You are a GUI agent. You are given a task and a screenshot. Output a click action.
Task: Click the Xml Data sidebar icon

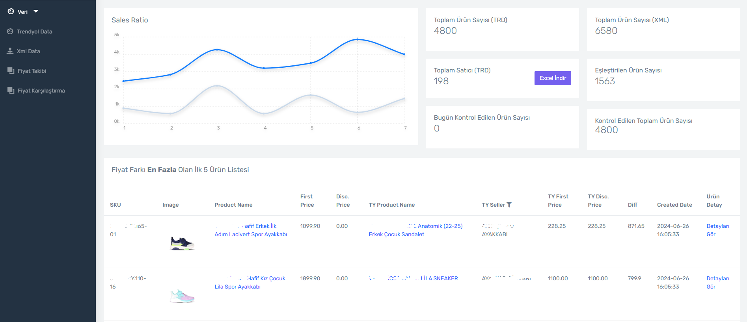10,51
